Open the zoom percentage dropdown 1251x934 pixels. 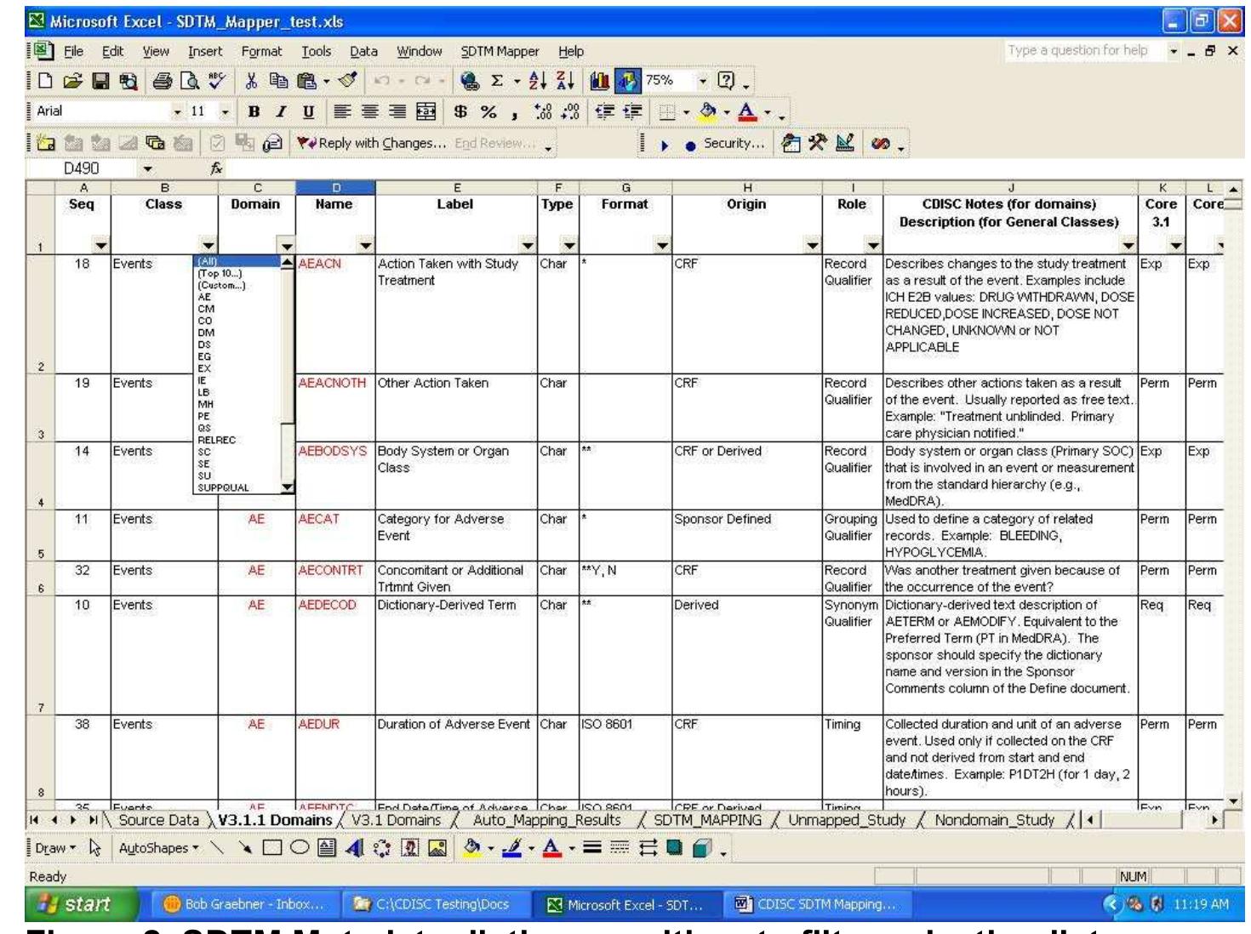(703, 81)
